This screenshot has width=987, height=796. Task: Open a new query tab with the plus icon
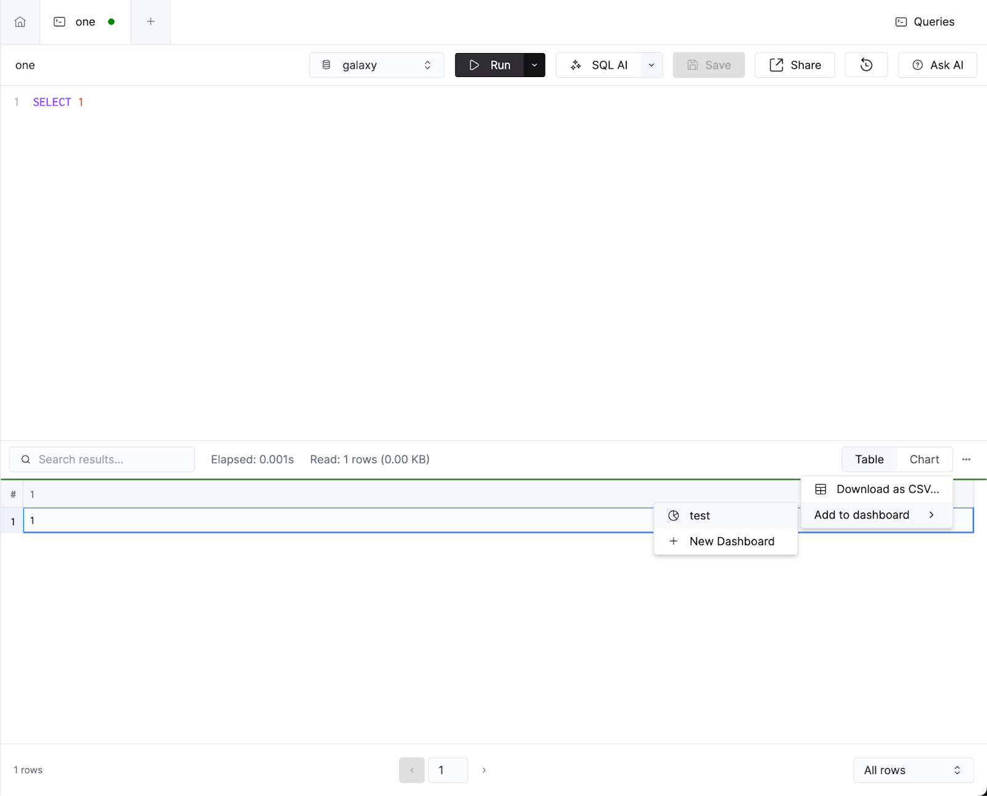click(x=151, y=22)
